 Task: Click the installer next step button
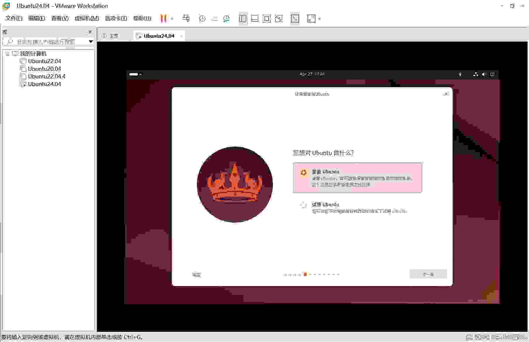428,274
